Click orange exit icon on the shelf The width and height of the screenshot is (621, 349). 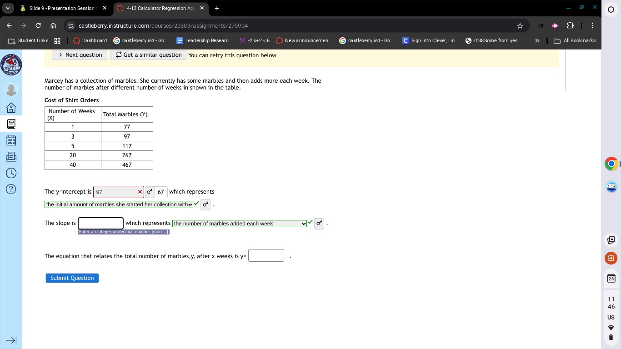coord(611,258)
